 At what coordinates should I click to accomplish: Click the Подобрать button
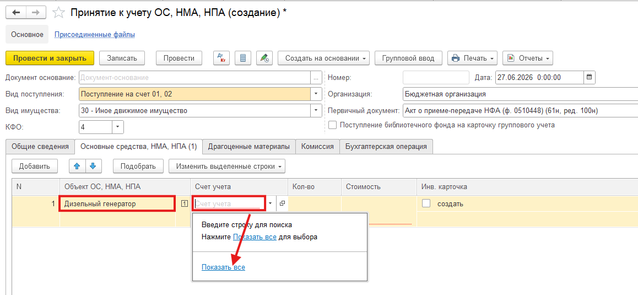tap(138, 166)
